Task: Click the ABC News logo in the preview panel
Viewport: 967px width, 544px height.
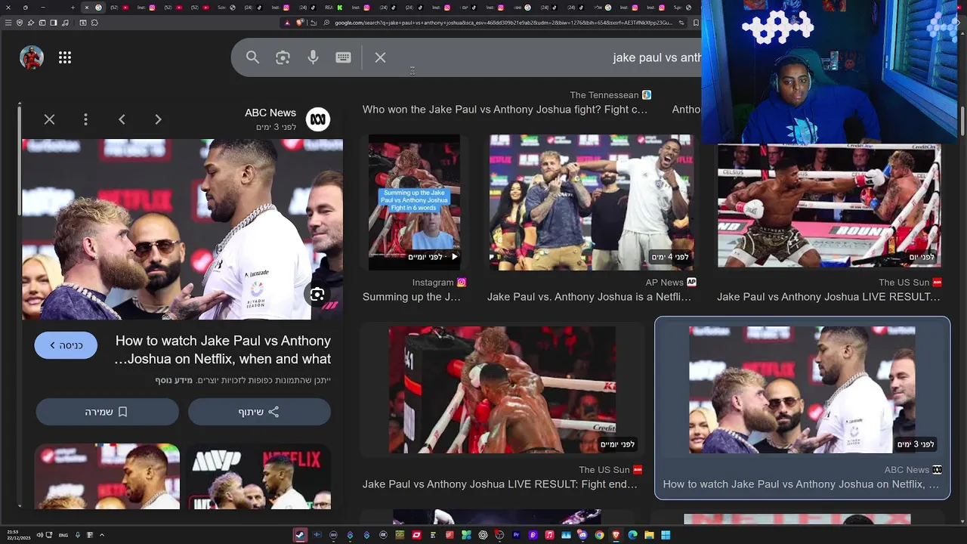Action: pos(318,119)
